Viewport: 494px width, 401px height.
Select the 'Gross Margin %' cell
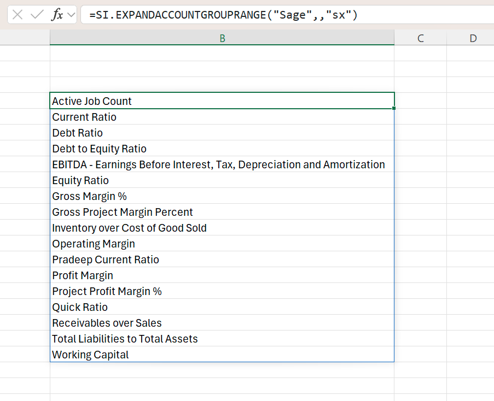[222, 196]
